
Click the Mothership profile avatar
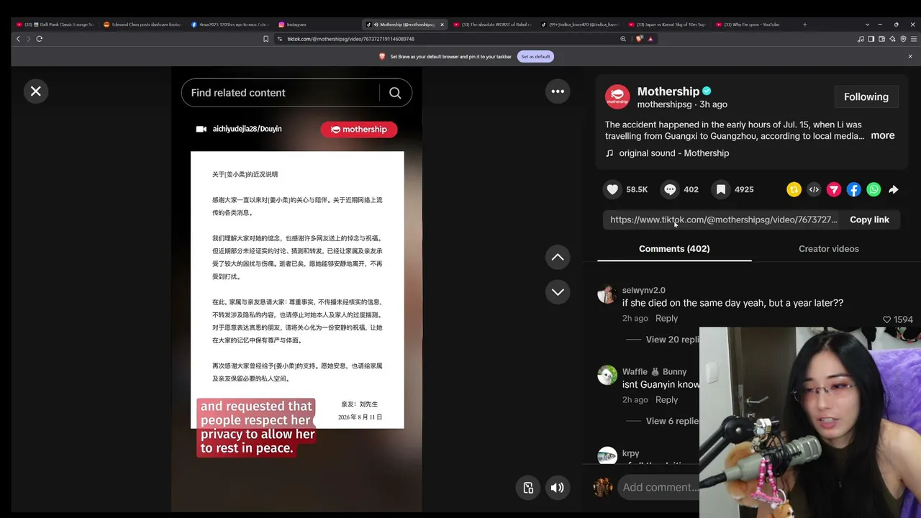click(x=617, y=97)
